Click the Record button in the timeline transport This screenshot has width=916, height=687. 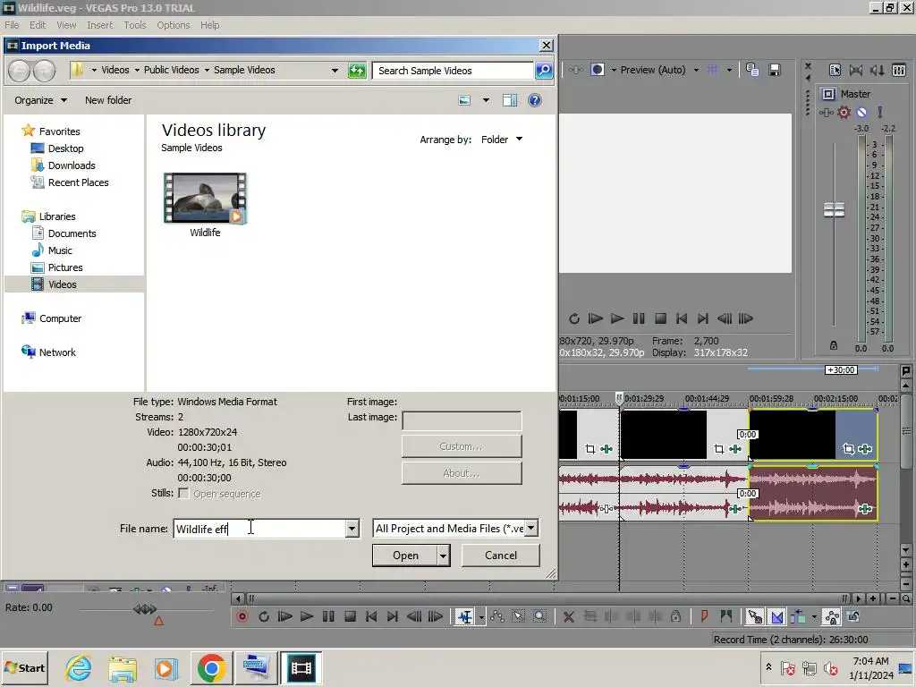(242, 616)
